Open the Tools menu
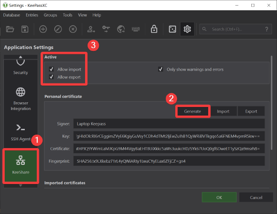Image resolution: width=277 pixels, height=214 pixels. (68, 15)
